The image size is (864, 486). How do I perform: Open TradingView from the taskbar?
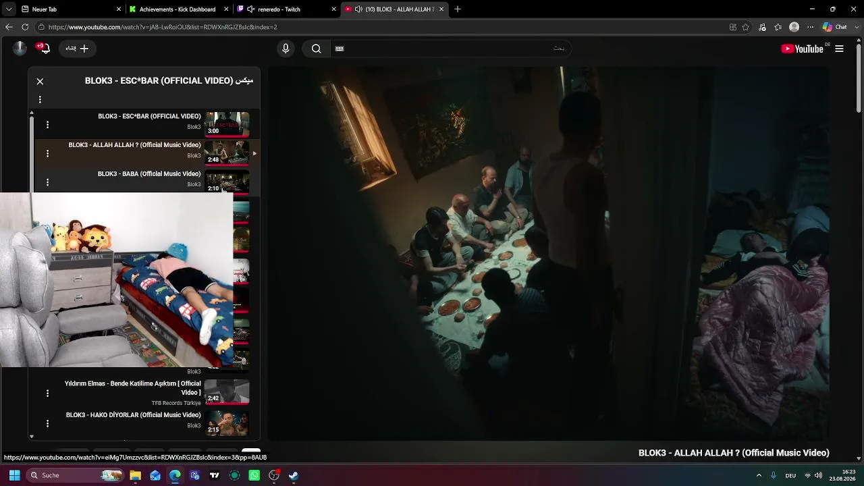coord(215,475)
